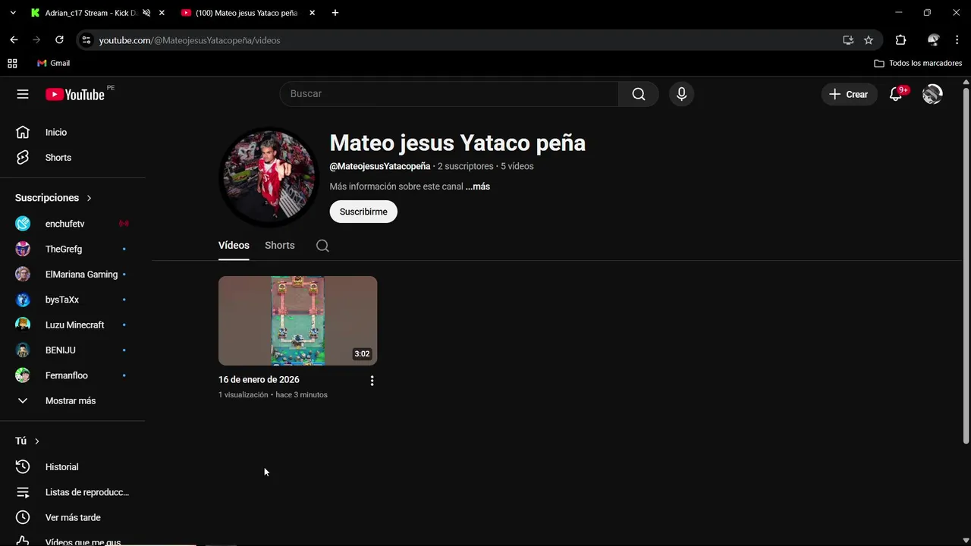The image size is (971, 546).
Task: Click the Suscribirme button
Action: coord(363,212)
